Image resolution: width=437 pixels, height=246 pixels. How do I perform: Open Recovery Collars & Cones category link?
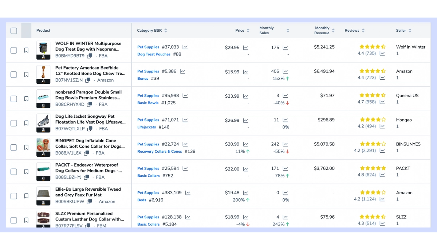pos(160,152)
